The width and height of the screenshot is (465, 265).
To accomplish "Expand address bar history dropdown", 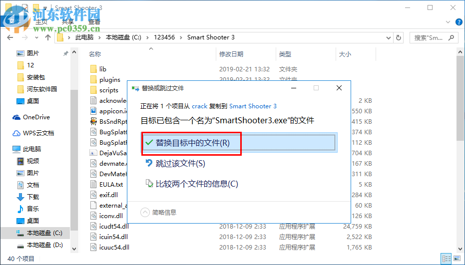I will pyautogui.click(x=388, y=37).
